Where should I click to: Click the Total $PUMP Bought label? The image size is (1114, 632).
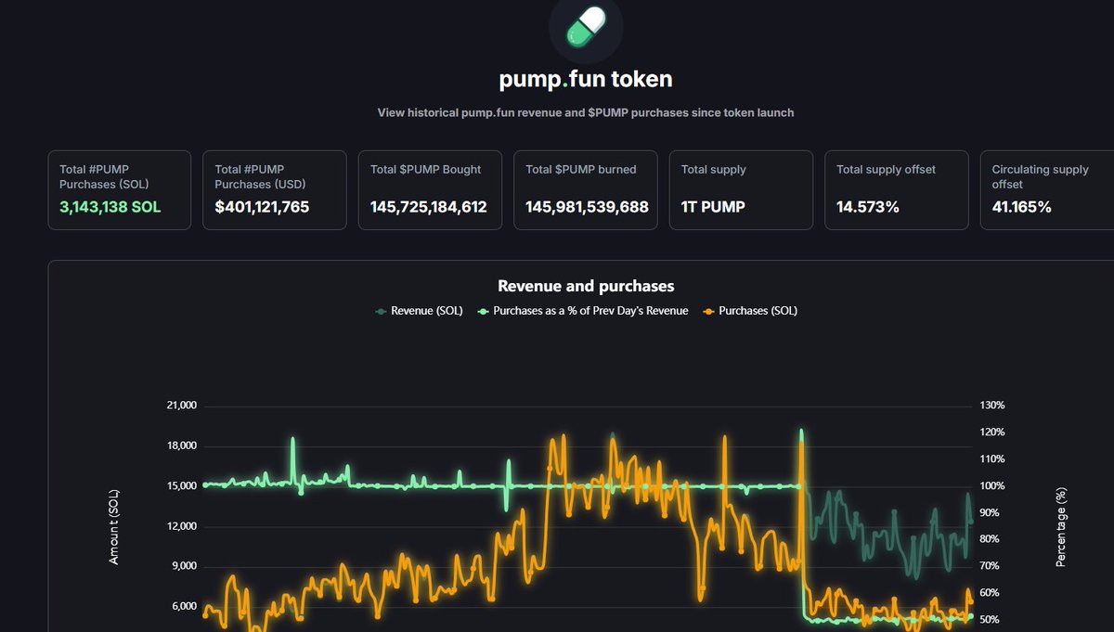pos(426,170)
